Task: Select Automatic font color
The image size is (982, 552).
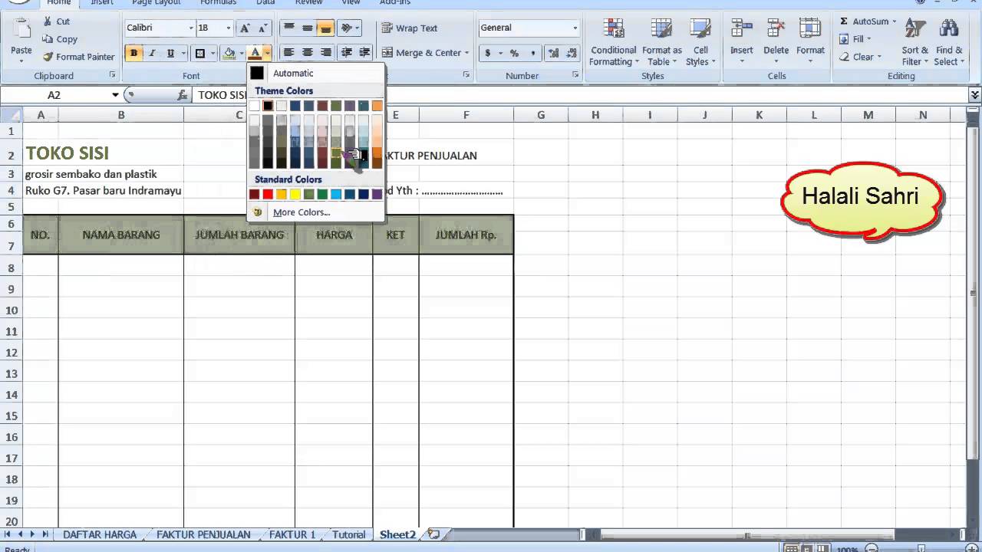Action: [293, 73]
